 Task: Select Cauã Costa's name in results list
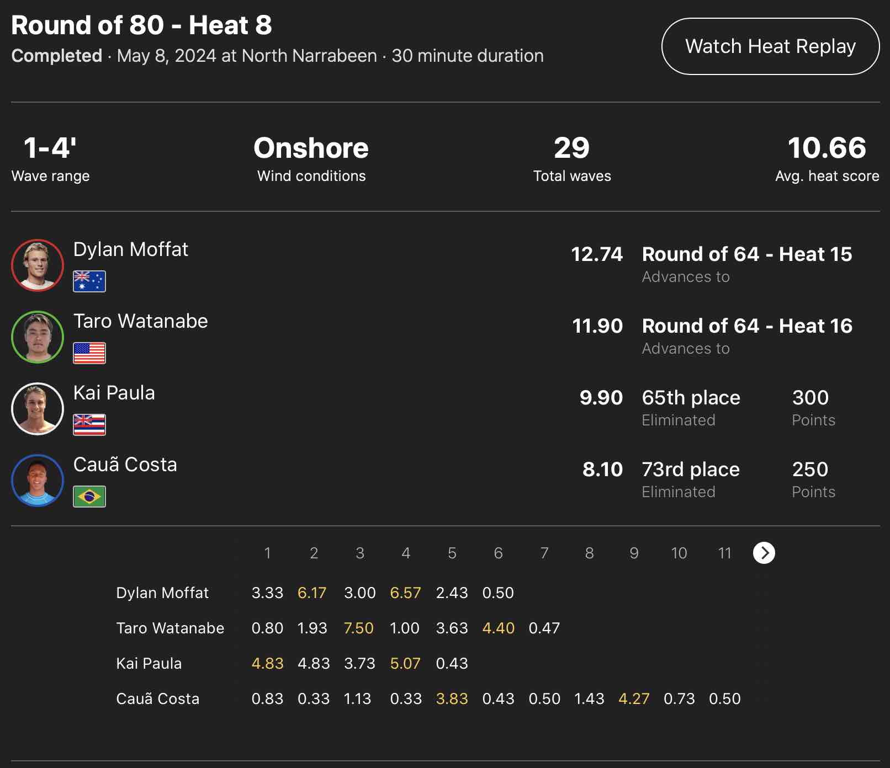click(125, 465)
